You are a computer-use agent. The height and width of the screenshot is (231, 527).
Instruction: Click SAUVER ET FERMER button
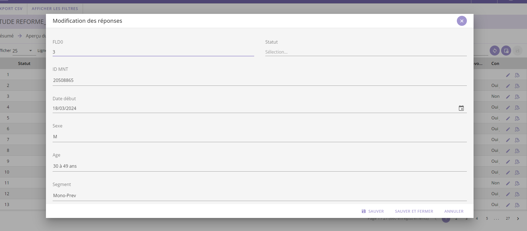pyautogui.click(x=414, y=211)
